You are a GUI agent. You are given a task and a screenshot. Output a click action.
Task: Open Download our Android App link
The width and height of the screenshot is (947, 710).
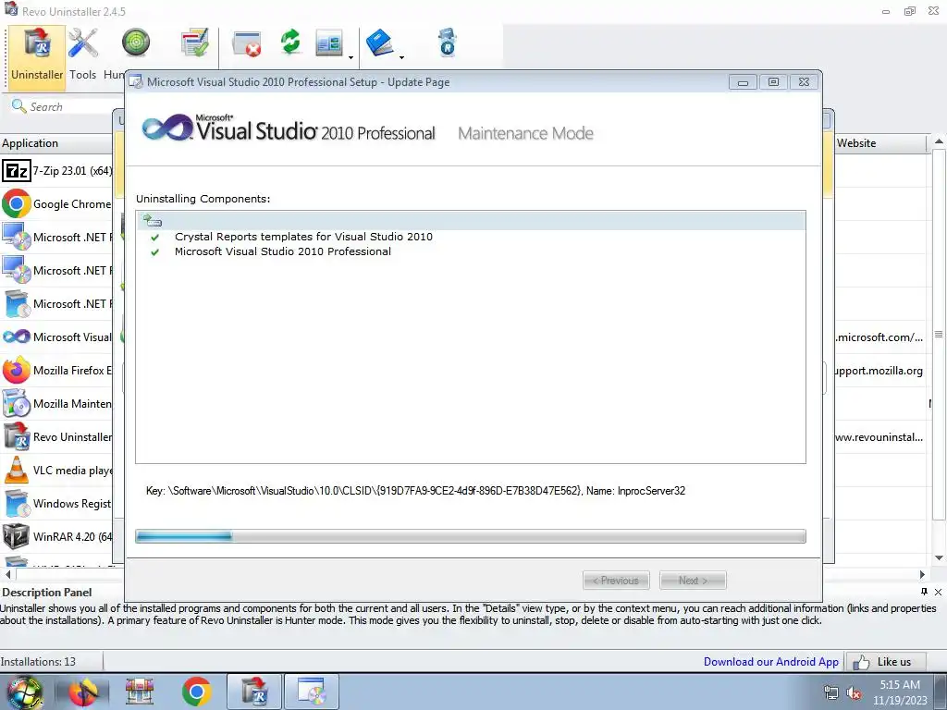click(771, 662)
